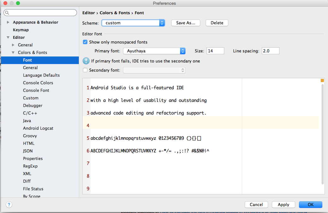Click the font Size field
The height and width of the screenshot is (213, 328).
point(215,51)
